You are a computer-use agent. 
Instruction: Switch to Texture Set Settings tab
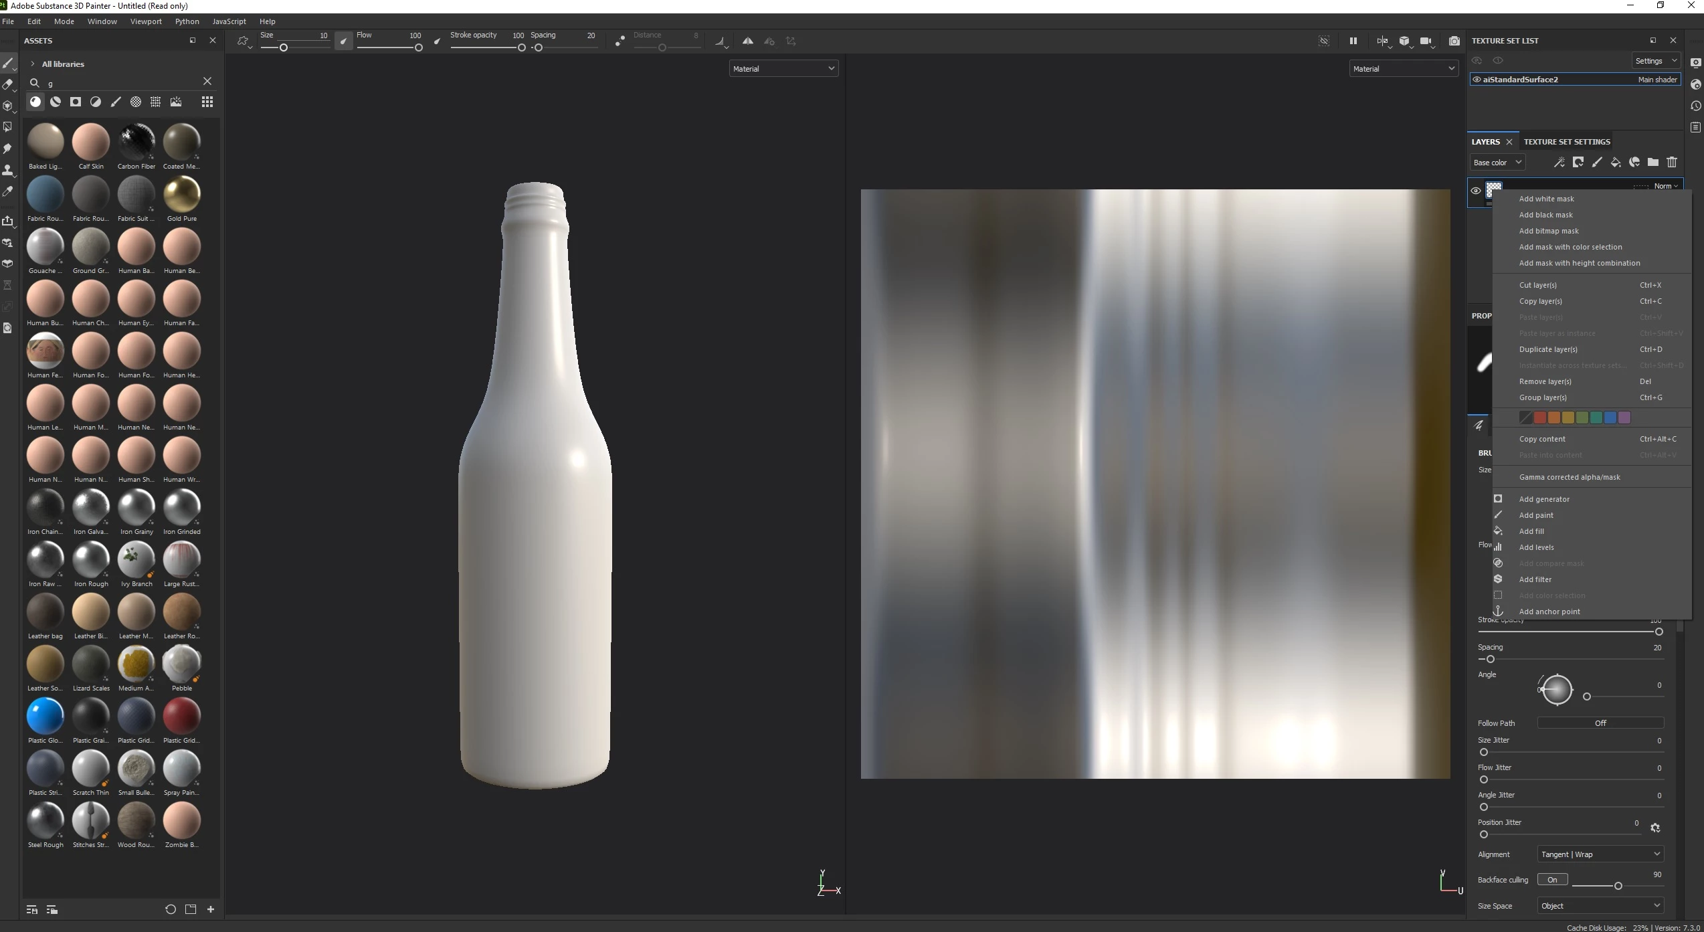(1566, 142)
